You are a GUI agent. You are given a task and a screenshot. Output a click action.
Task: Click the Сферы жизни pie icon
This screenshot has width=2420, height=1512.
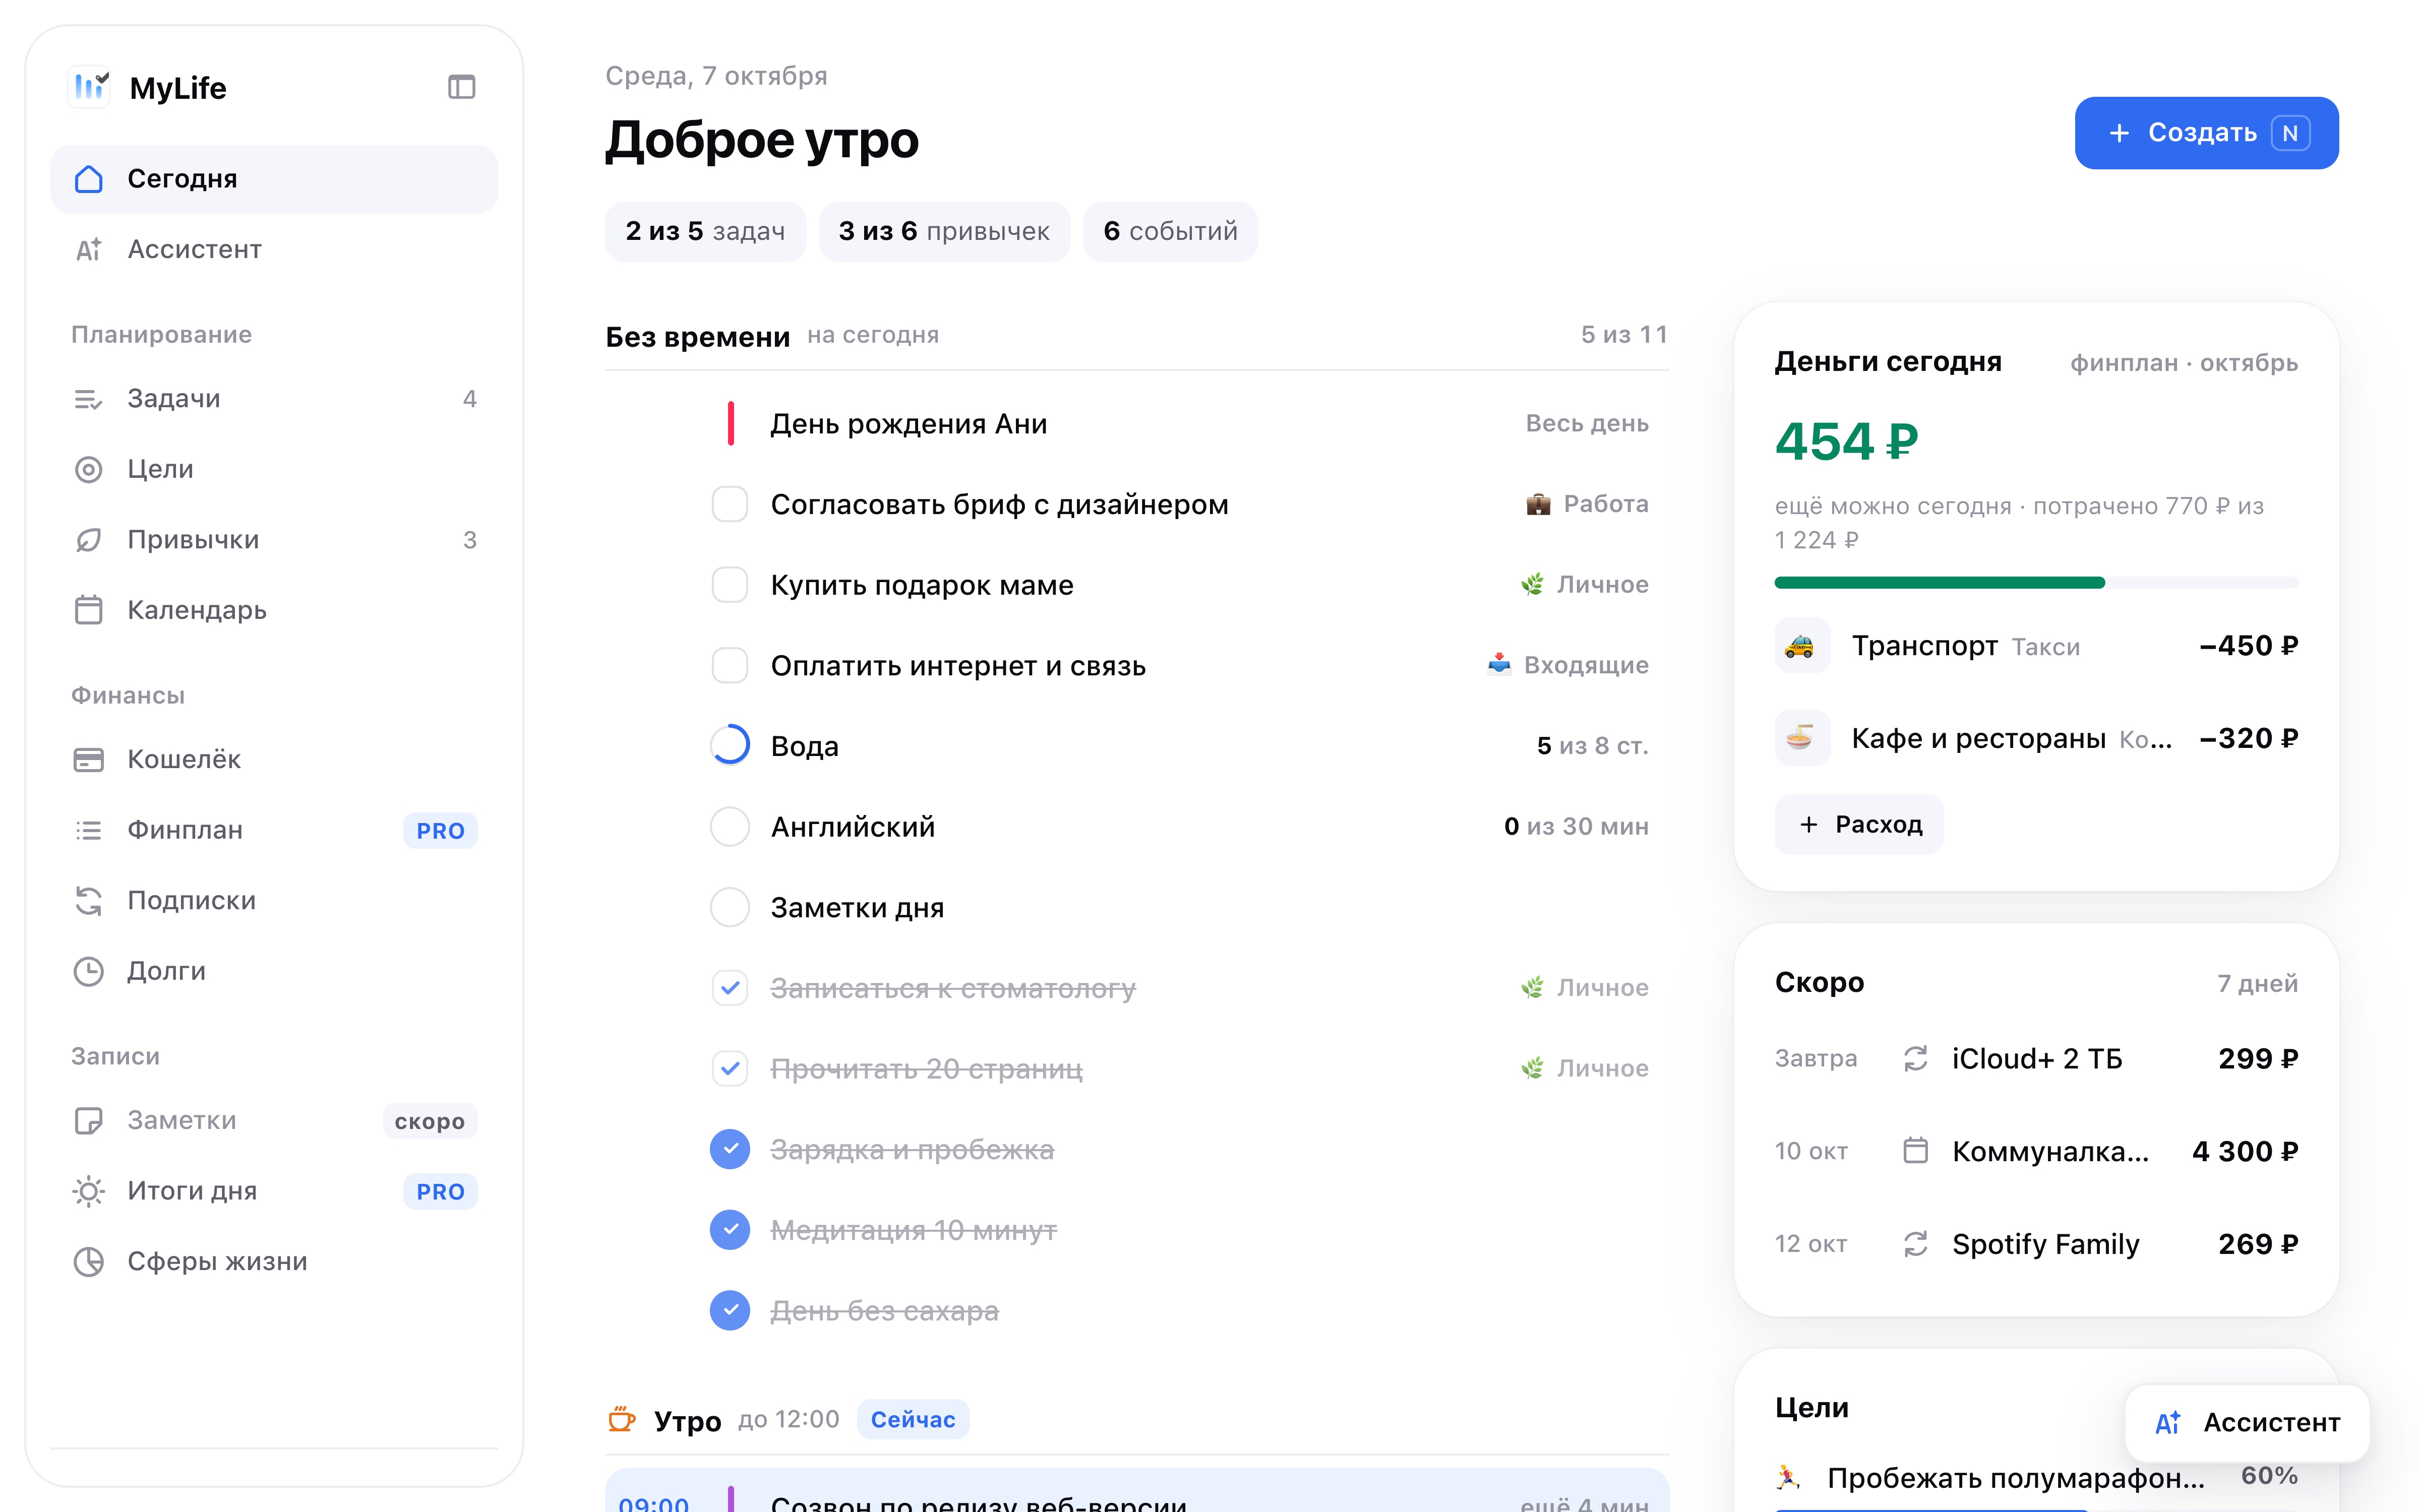pyautogui.click(x=89, y=1262)
